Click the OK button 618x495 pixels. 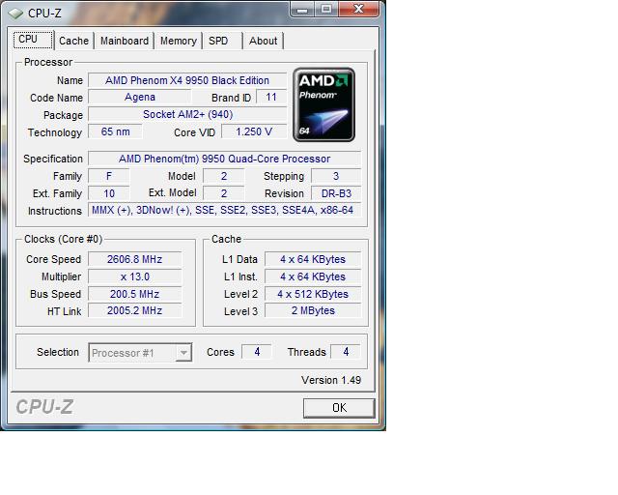pyautogui.click(x=339, y=408)
